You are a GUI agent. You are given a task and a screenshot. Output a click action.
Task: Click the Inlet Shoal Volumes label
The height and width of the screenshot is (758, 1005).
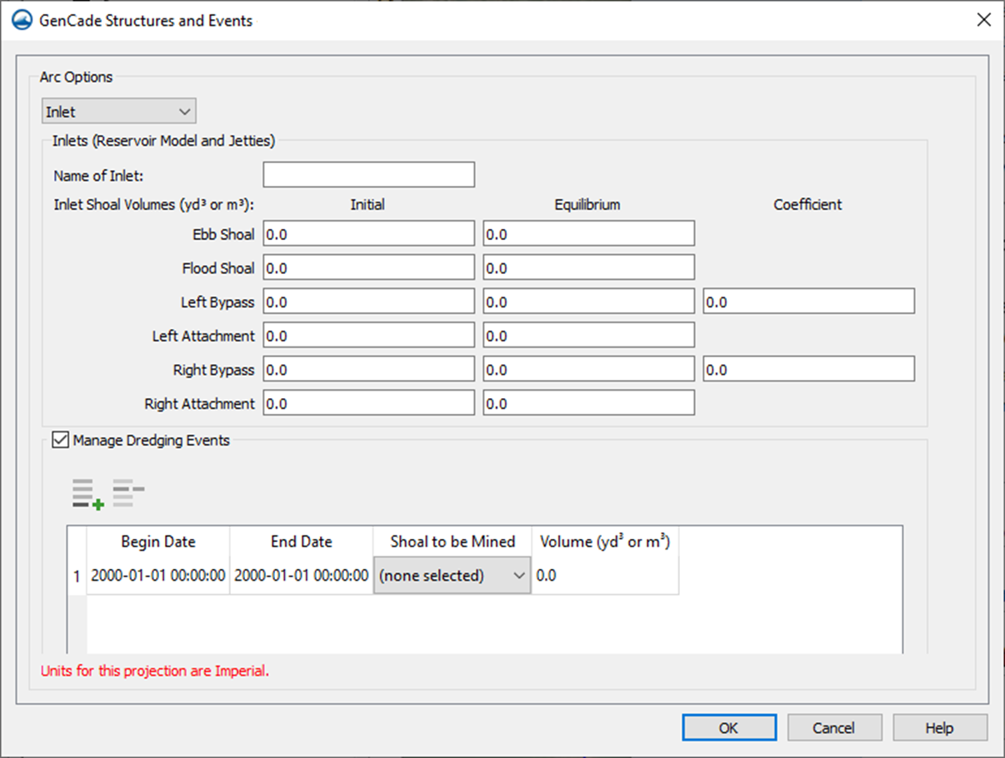[x=154, y=205]
